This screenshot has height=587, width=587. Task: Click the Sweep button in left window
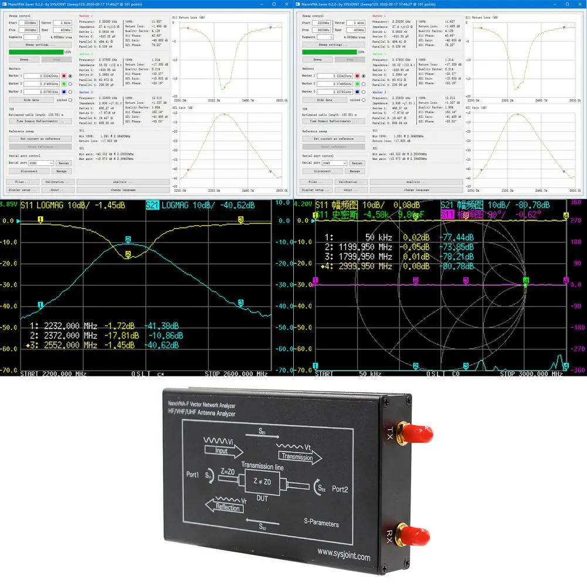24,60
